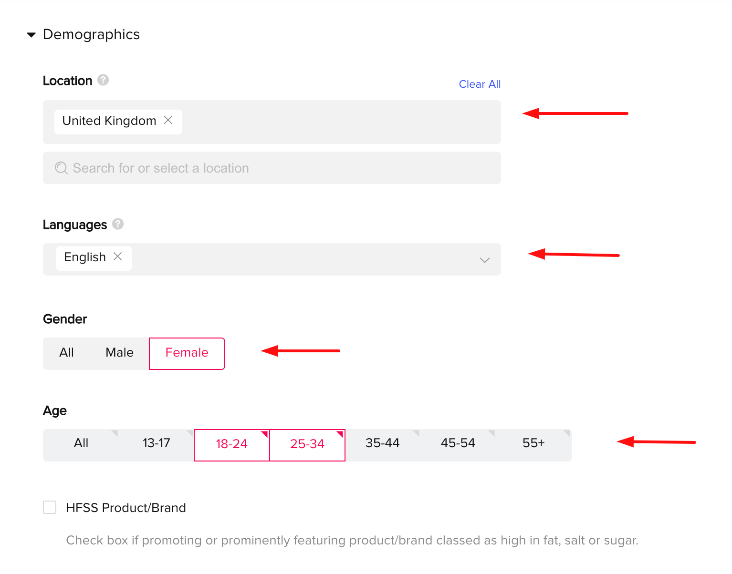Check the HFSS Product/Brand checkbox
The width and height of the screenshot is (732, 574).
click(50, 507)
